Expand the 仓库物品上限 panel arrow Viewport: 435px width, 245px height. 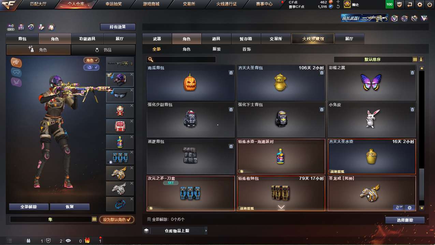point(206,231)
